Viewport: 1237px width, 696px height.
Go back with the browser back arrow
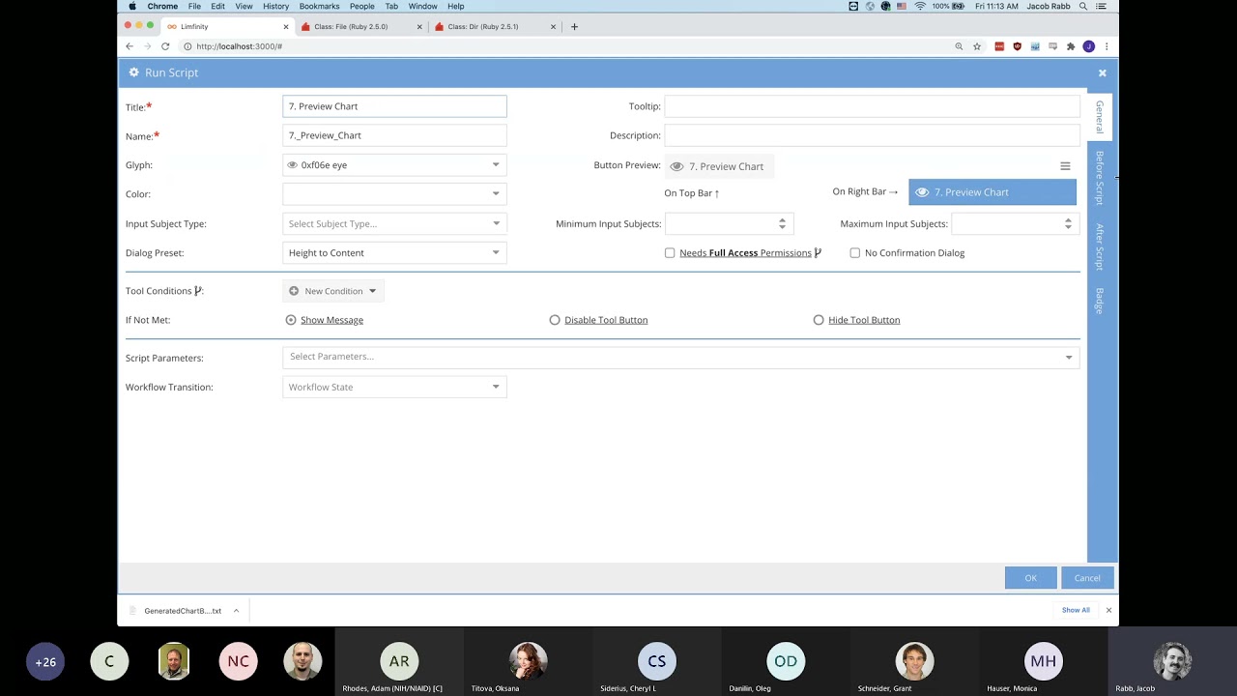(x=129, y=46)
